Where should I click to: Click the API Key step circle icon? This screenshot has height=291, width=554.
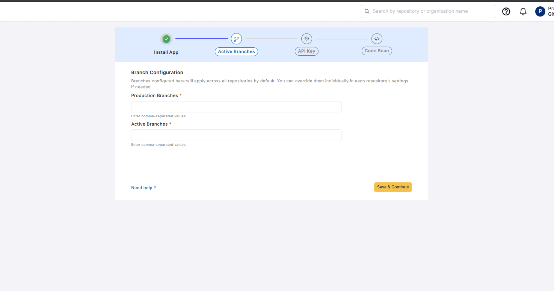point(306,39)
